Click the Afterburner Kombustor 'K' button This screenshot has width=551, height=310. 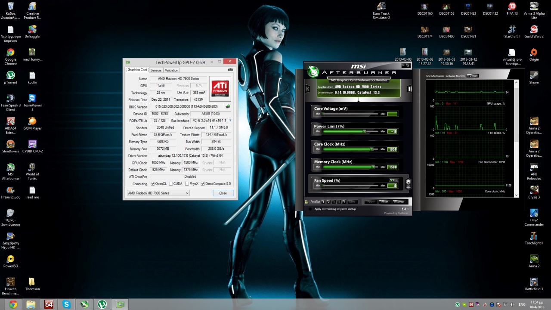[307, 89]
